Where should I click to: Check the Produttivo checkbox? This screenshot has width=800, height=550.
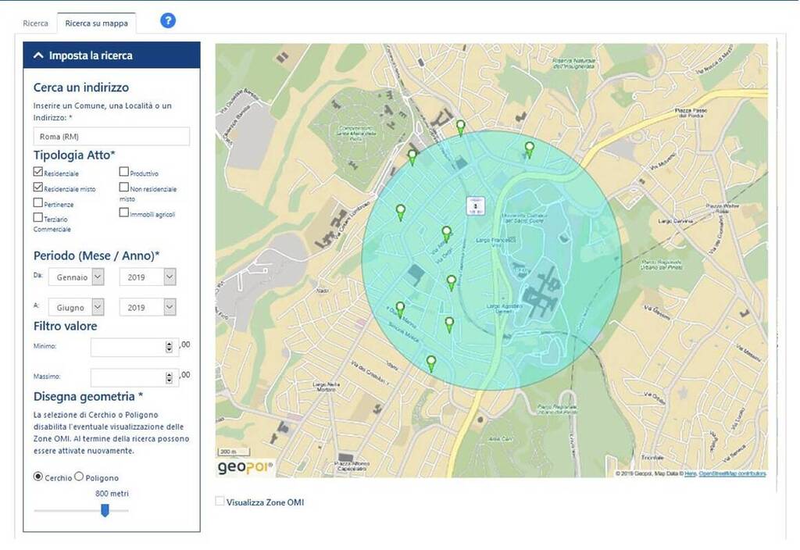(x=124, y=171)
